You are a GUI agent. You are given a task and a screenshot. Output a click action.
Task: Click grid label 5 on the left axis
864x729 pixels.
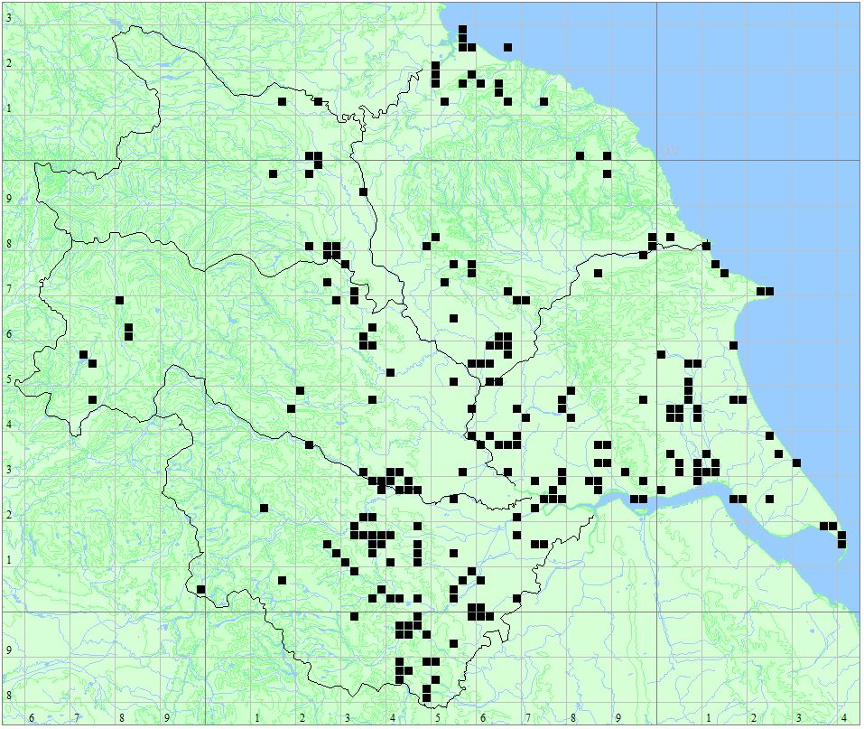coord(9,379)
